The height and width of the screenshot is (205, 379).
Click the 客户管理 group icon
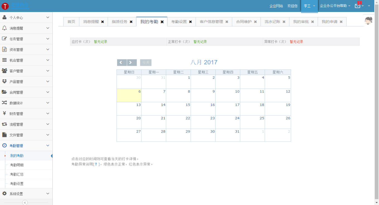coord(4,71)
